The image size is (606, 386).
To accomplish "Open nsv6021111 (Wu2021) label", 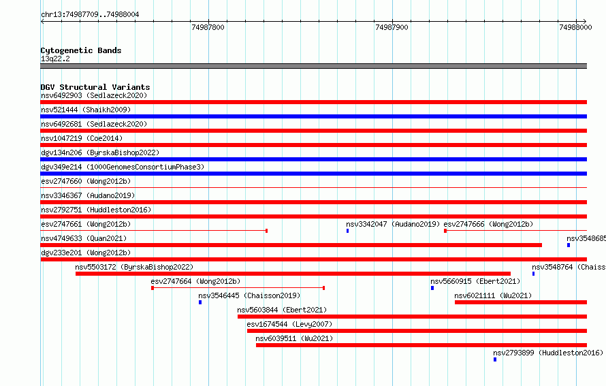I will (x=493, y=295).
